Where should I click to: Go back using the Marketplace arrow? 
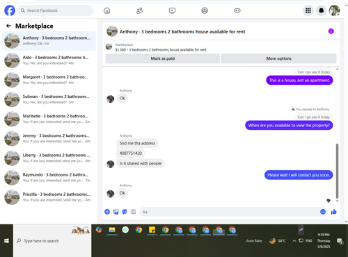(x=8, y=26)
